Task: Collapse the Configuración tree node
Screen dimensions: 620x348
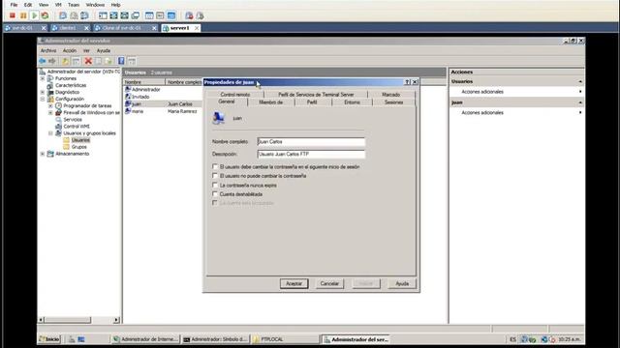Action: click(43, 99)
